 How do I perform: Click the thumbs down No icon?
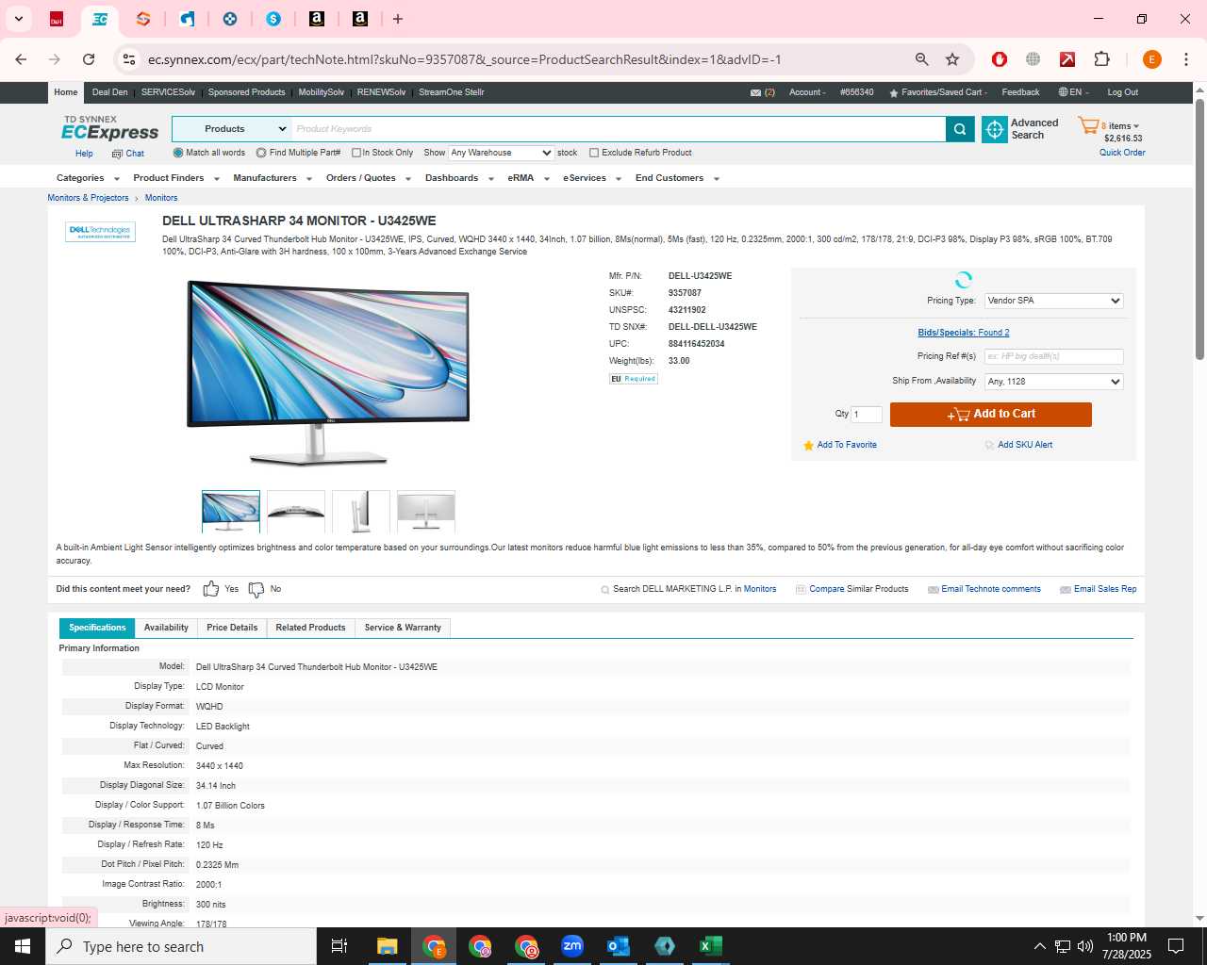[256, 589]
